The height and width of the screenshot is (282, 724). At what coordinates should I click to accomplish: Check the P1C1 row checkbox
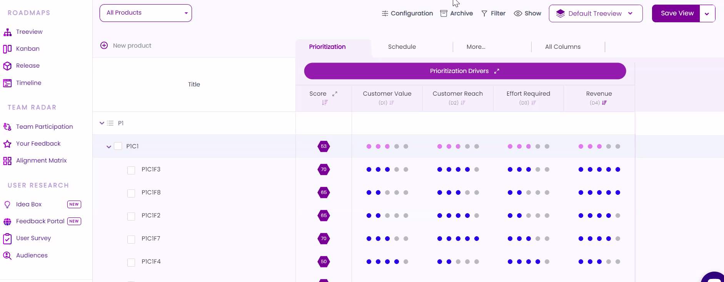(118, 146)
